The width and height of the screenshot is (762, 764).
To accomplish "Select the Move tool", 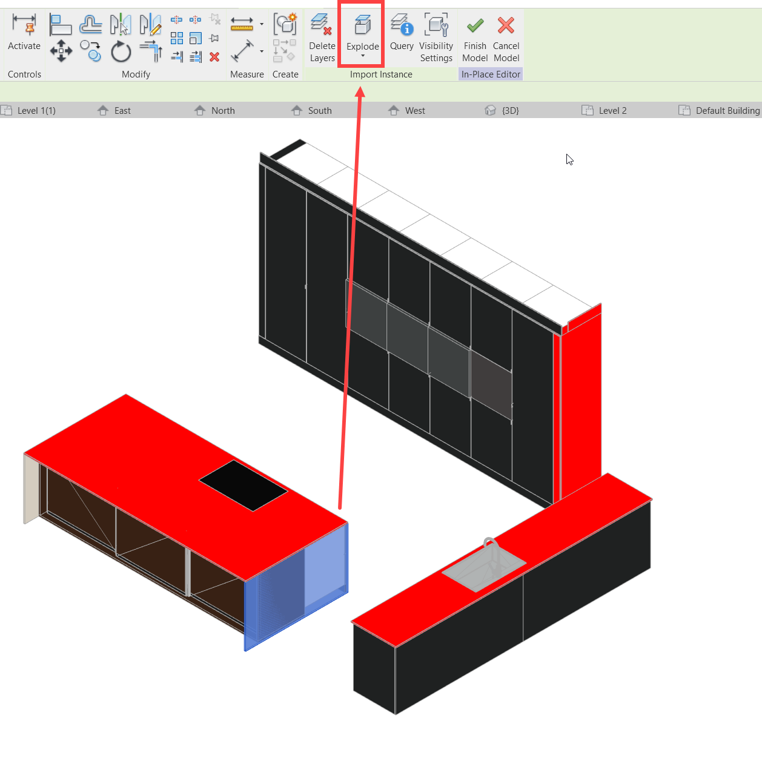I will tap(61, 51).
